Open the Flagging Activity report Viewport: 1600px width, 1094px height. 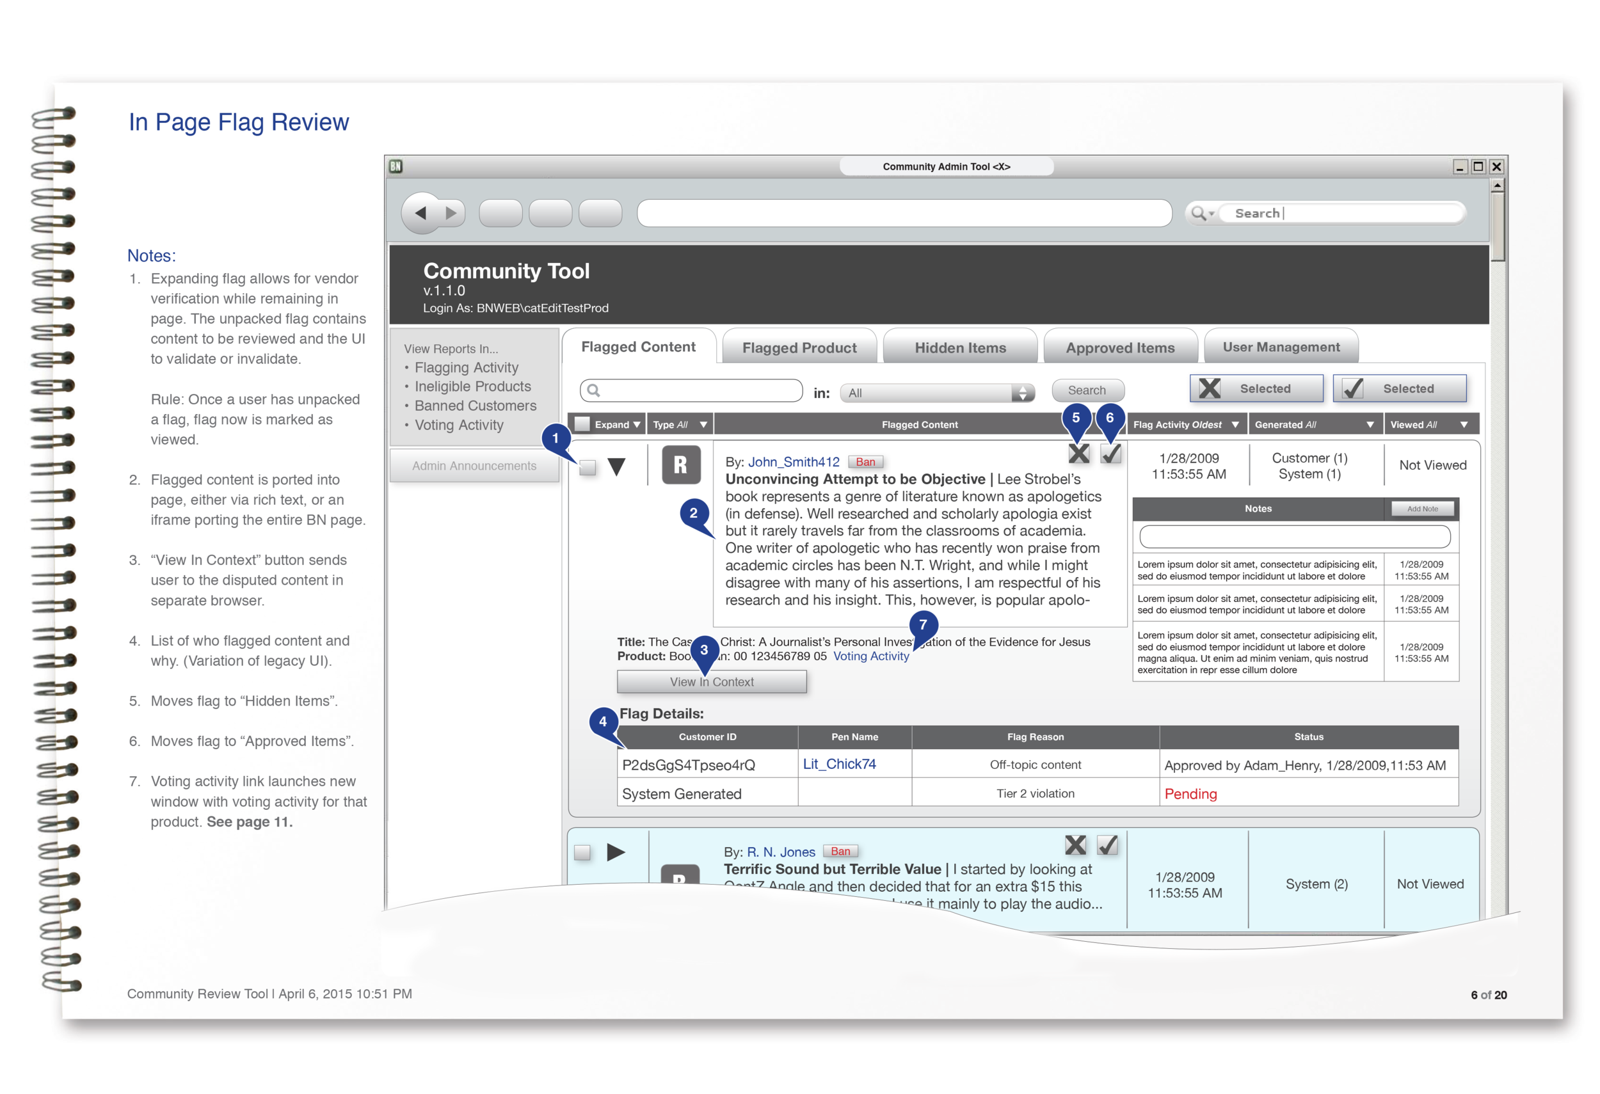(466, 367)
